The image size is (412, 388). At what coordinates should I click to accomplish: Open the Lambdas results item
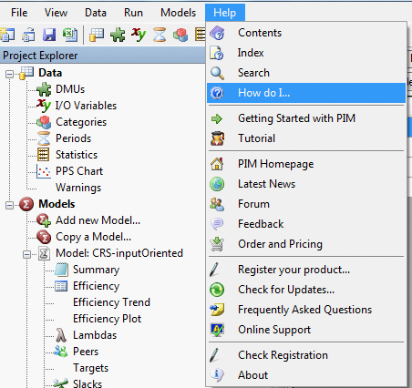pyautogui.click(x=95, y=335)
